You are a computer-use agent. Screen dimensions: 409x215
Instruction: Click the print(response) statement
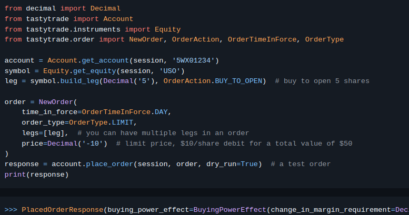point(36,175)
